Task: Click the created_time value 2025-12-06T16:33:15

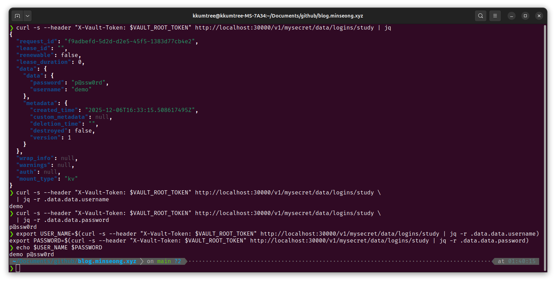Action: [140, 110]
